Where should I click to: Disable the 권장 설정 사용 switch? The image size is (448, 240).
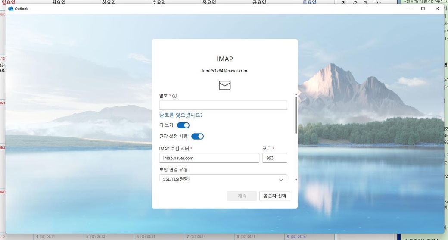point(197,137)
